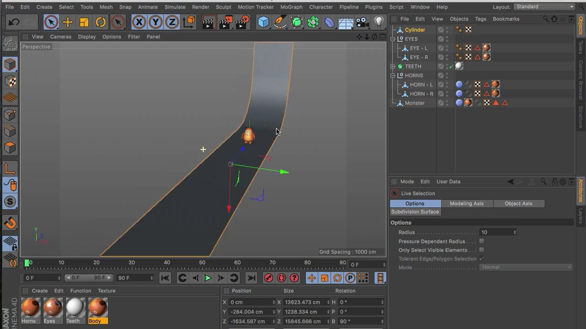Open the Mode dropdown set to Normal
The height and width of the screenshot is (329, 586).
[525, 267]
